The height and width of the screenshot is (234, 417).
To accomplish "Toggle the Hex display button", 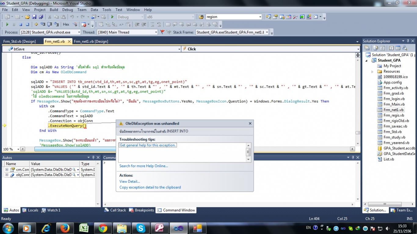I will (66, 24).
